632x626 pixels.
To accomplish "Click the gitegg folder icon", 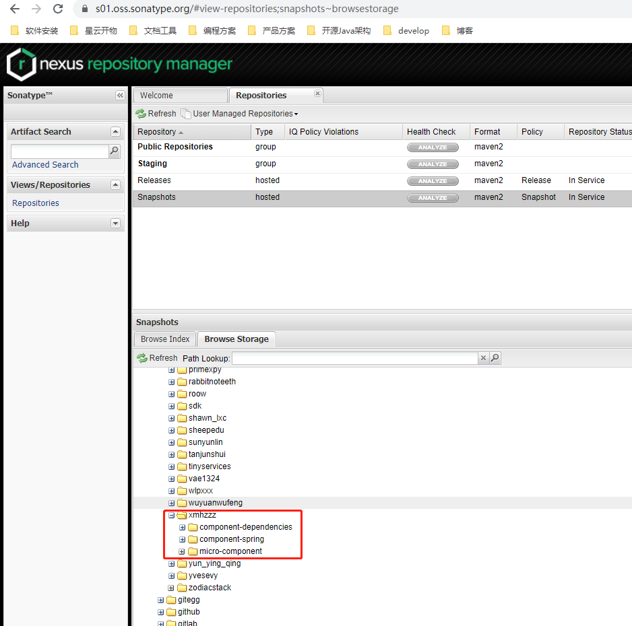I will (x=171, y=600).
